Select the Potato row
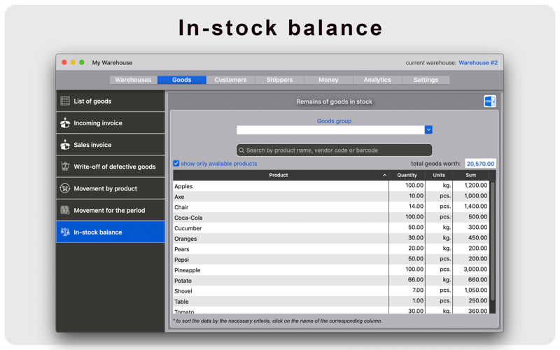This screenshot has height=350, width=560. click(331, 280)
